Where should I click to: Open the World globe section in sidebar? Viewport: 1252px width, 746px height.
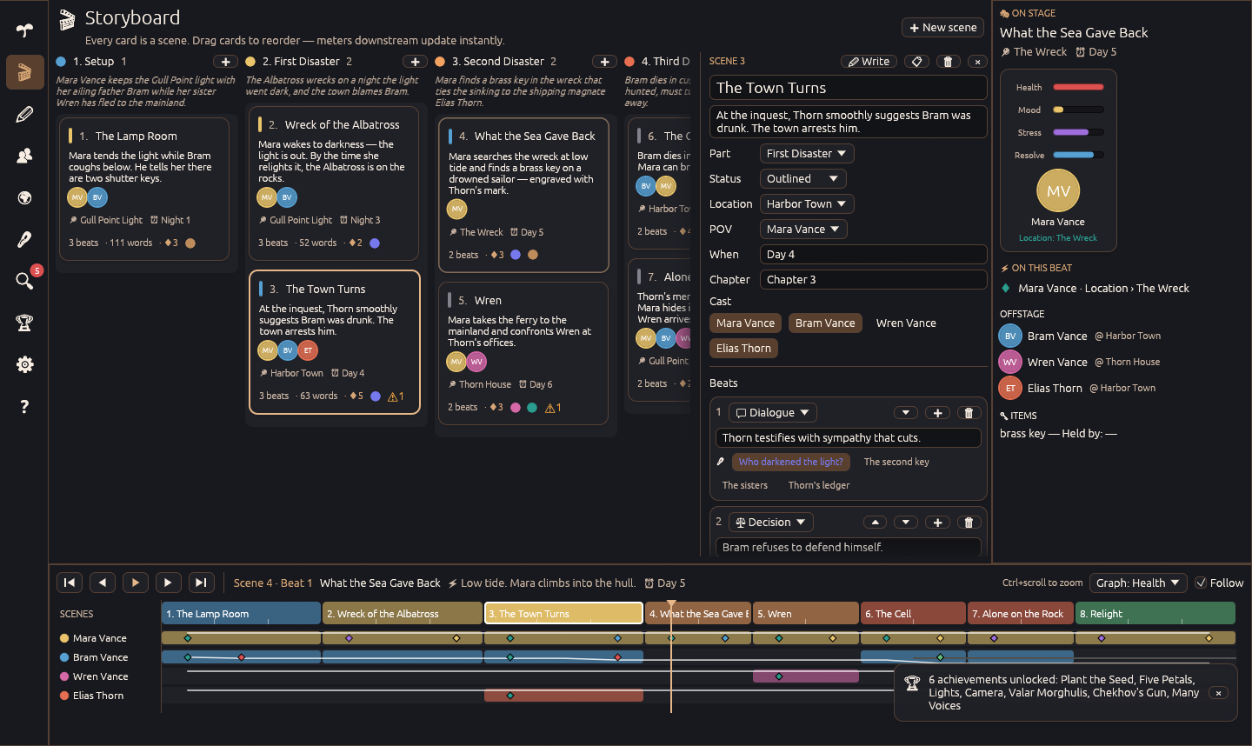click(x=24, y=197)
